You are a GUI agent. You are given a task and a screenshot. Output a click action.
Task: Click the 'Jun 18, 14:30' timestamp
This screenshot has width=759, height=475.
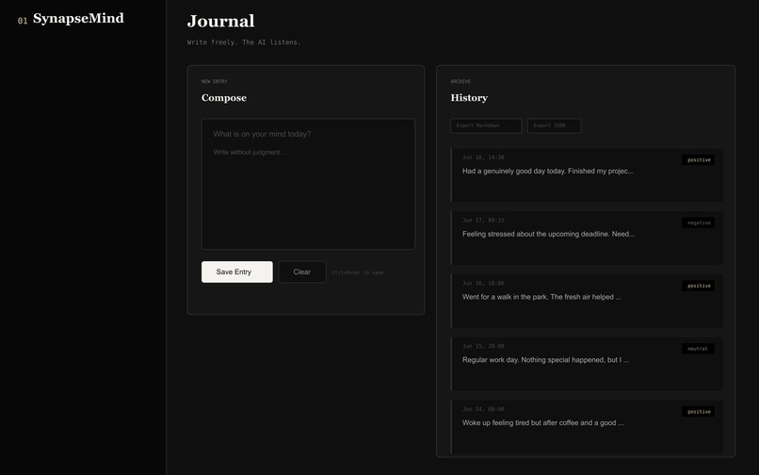[x=483, y=157]
